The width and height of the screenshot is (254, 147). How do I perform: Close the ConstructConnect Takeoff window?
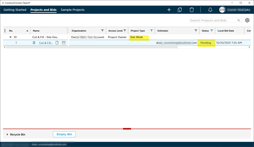[250, 3]
